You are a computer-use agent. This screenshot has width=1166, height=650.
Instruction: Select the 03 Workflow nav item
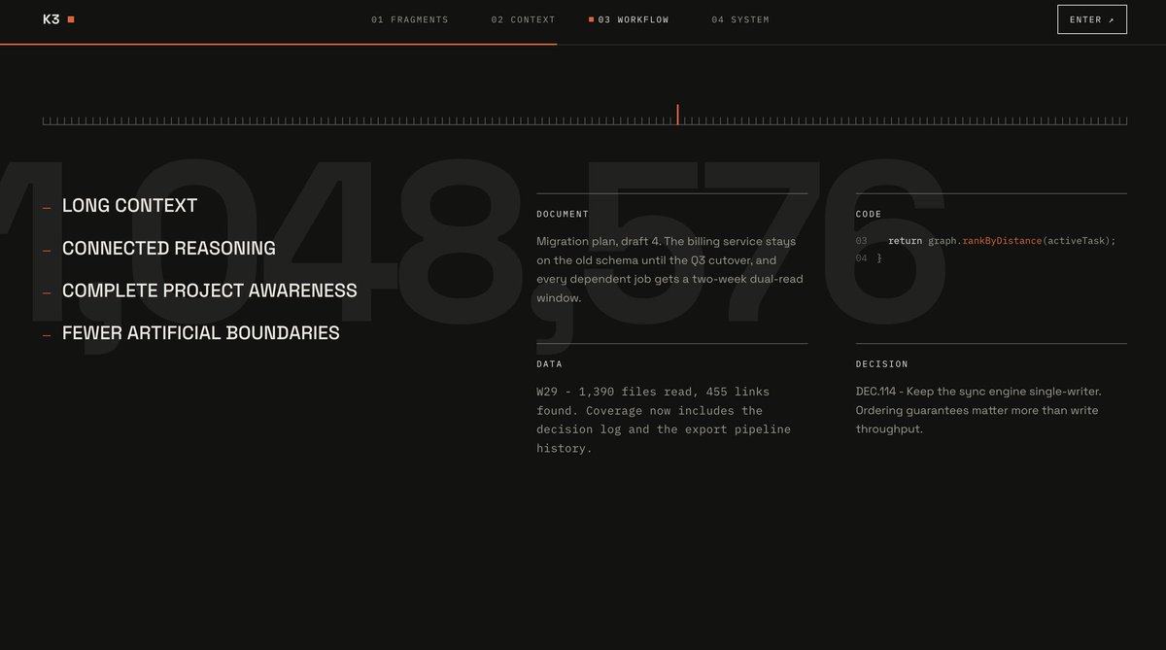tap(634, 19)
